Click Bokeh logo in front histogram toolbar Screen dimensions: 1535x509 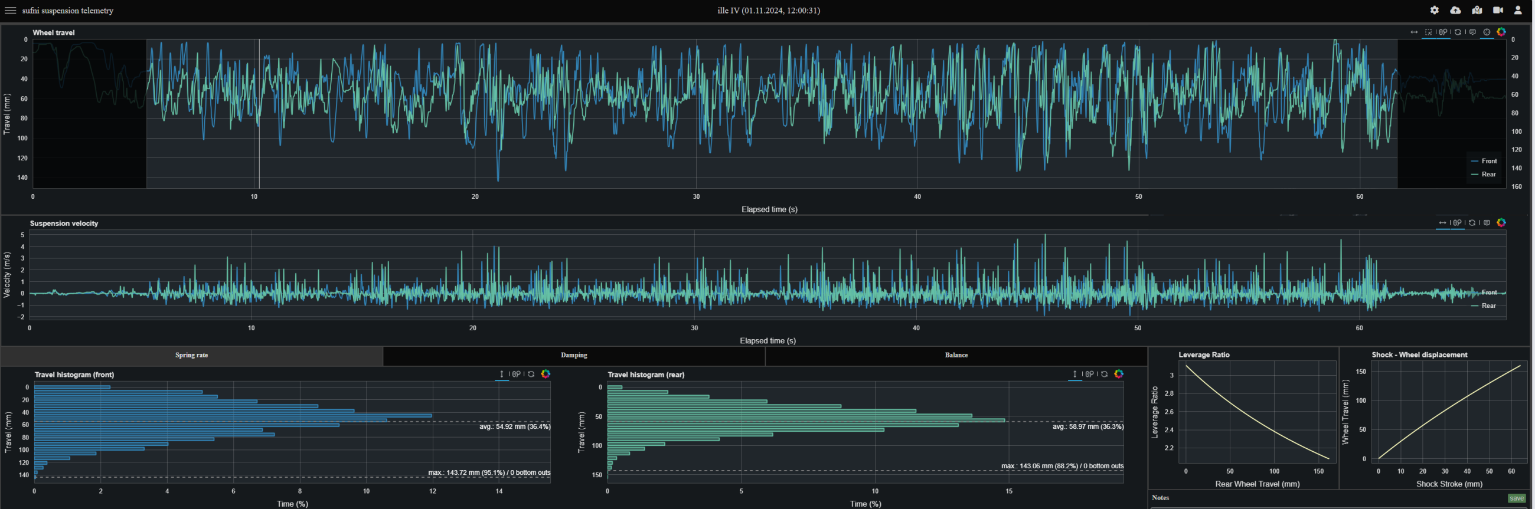pos(546,374)
